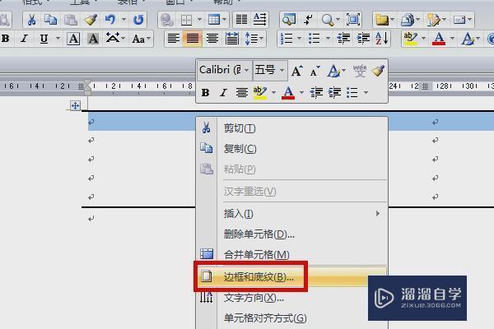
Task: Open the Aa change case dropdown arrow
Action: [149, 39]
